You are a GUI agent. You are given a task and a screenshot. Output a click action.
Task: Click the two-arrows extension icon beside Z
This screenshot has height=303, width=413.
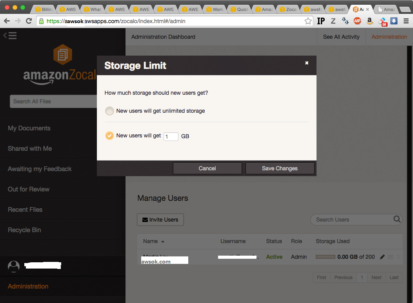coord(345,21)
